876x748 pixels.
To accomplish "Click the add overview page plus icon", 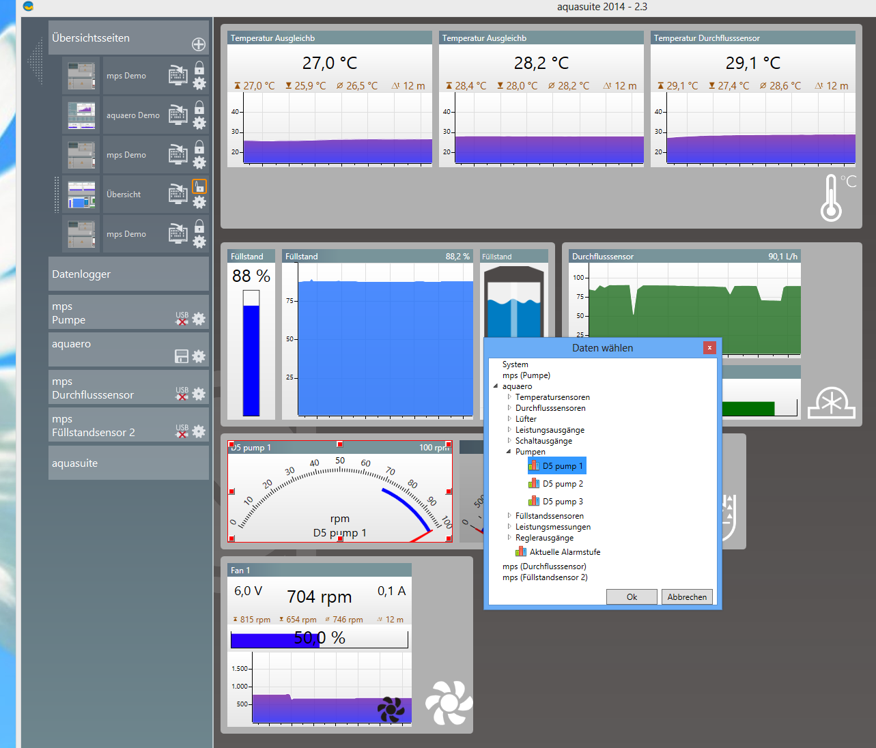I will 199,44.
